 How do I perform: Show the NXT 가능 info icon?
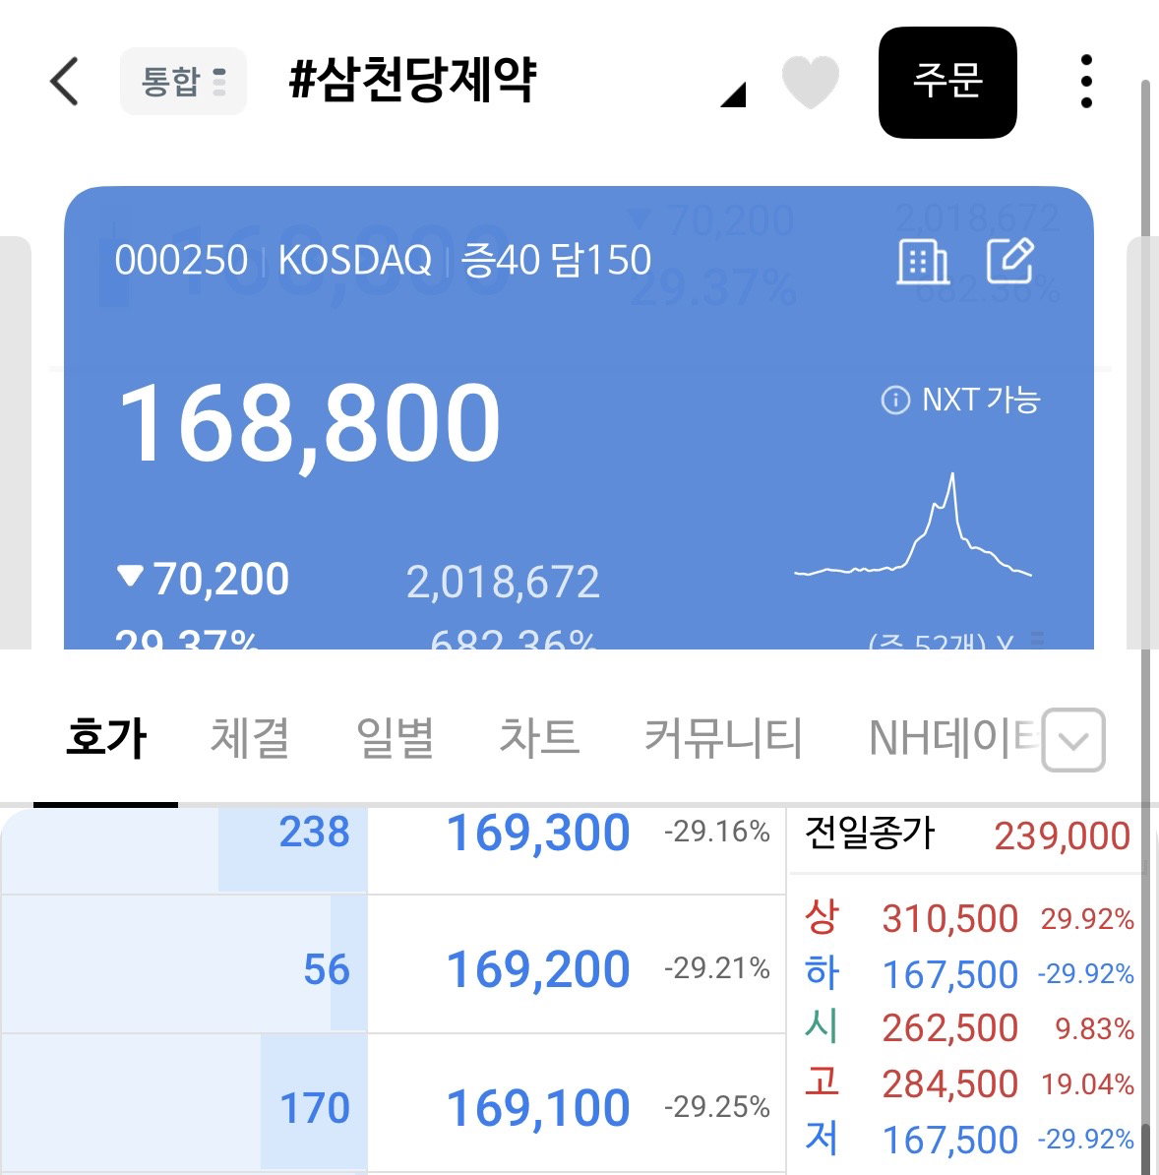point(895,400)
